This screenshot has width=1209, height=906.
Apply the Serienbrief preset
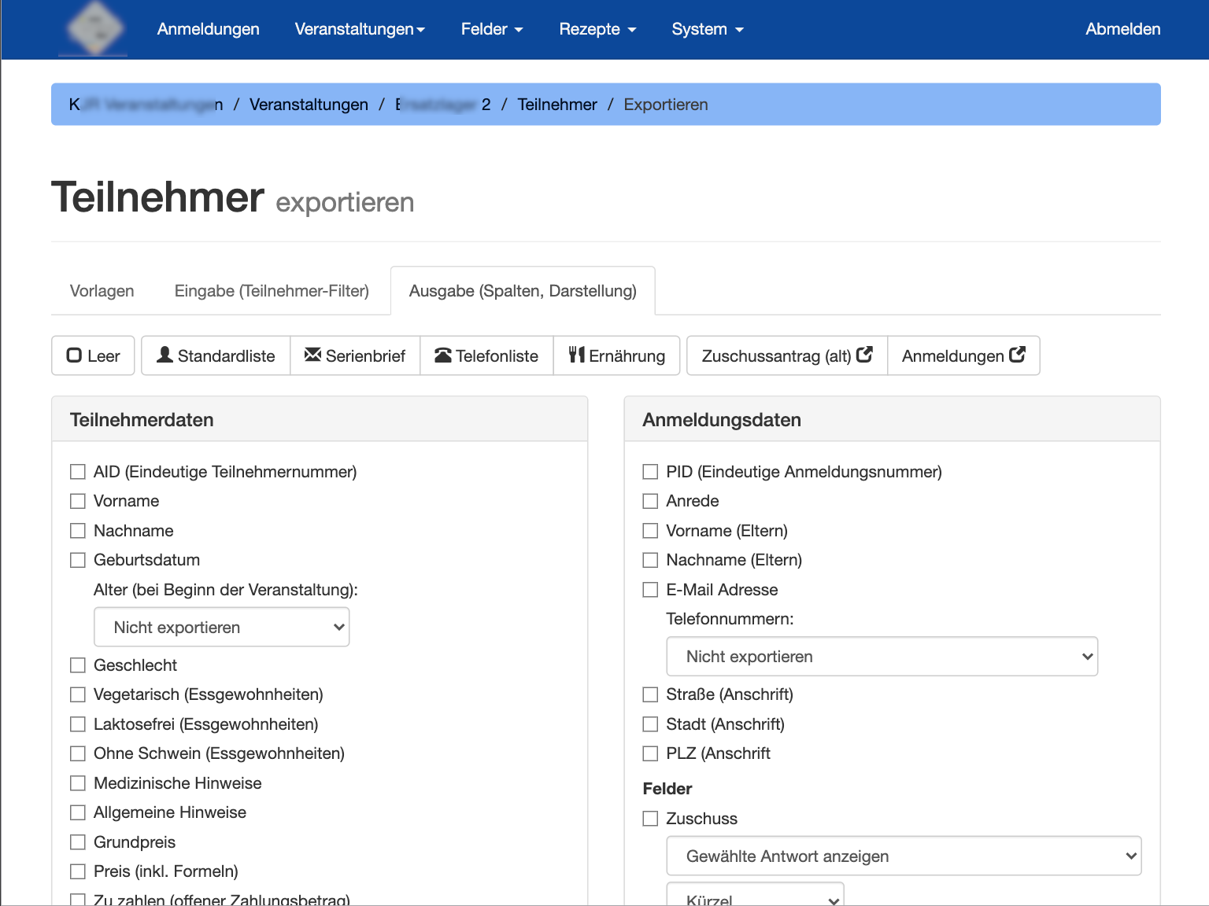pyautogui.click(x=355, y=355)
